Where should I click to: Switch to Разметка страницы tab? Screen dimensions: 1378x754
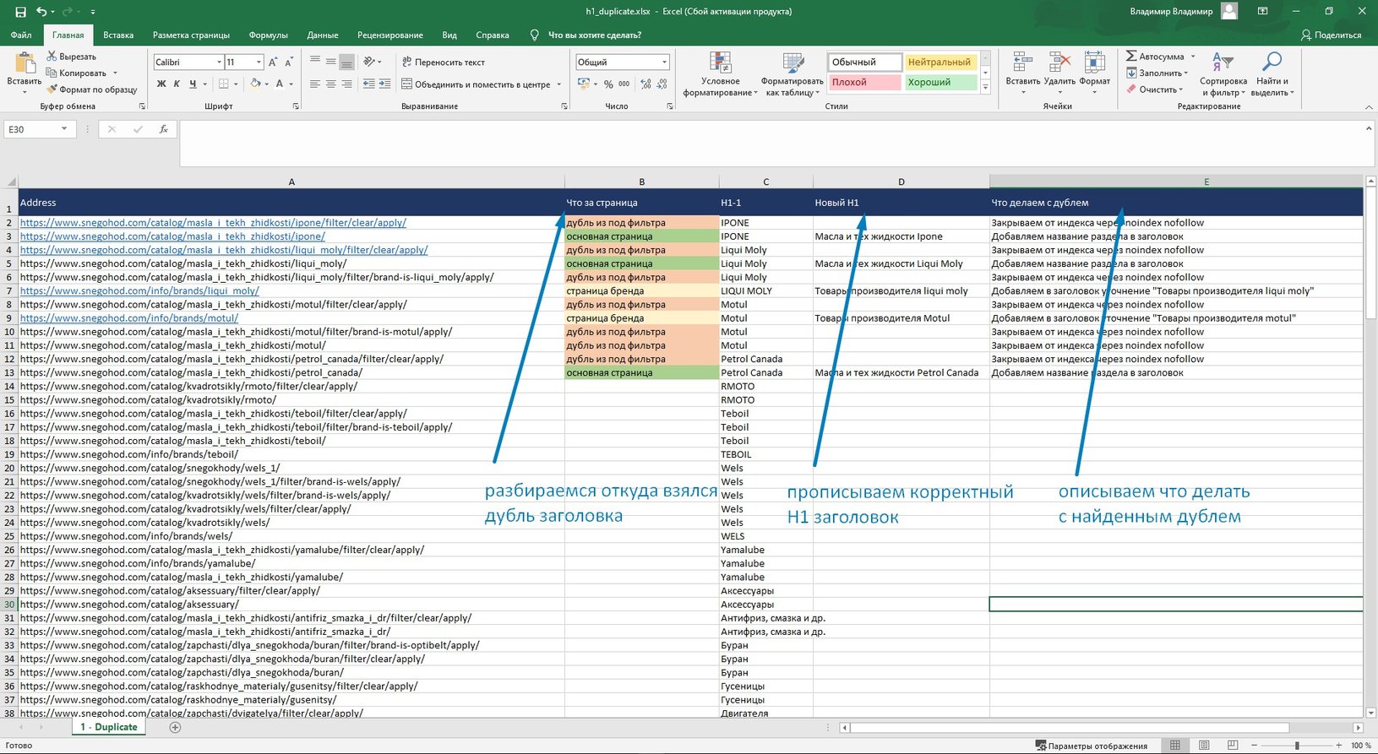coord(191,35)
